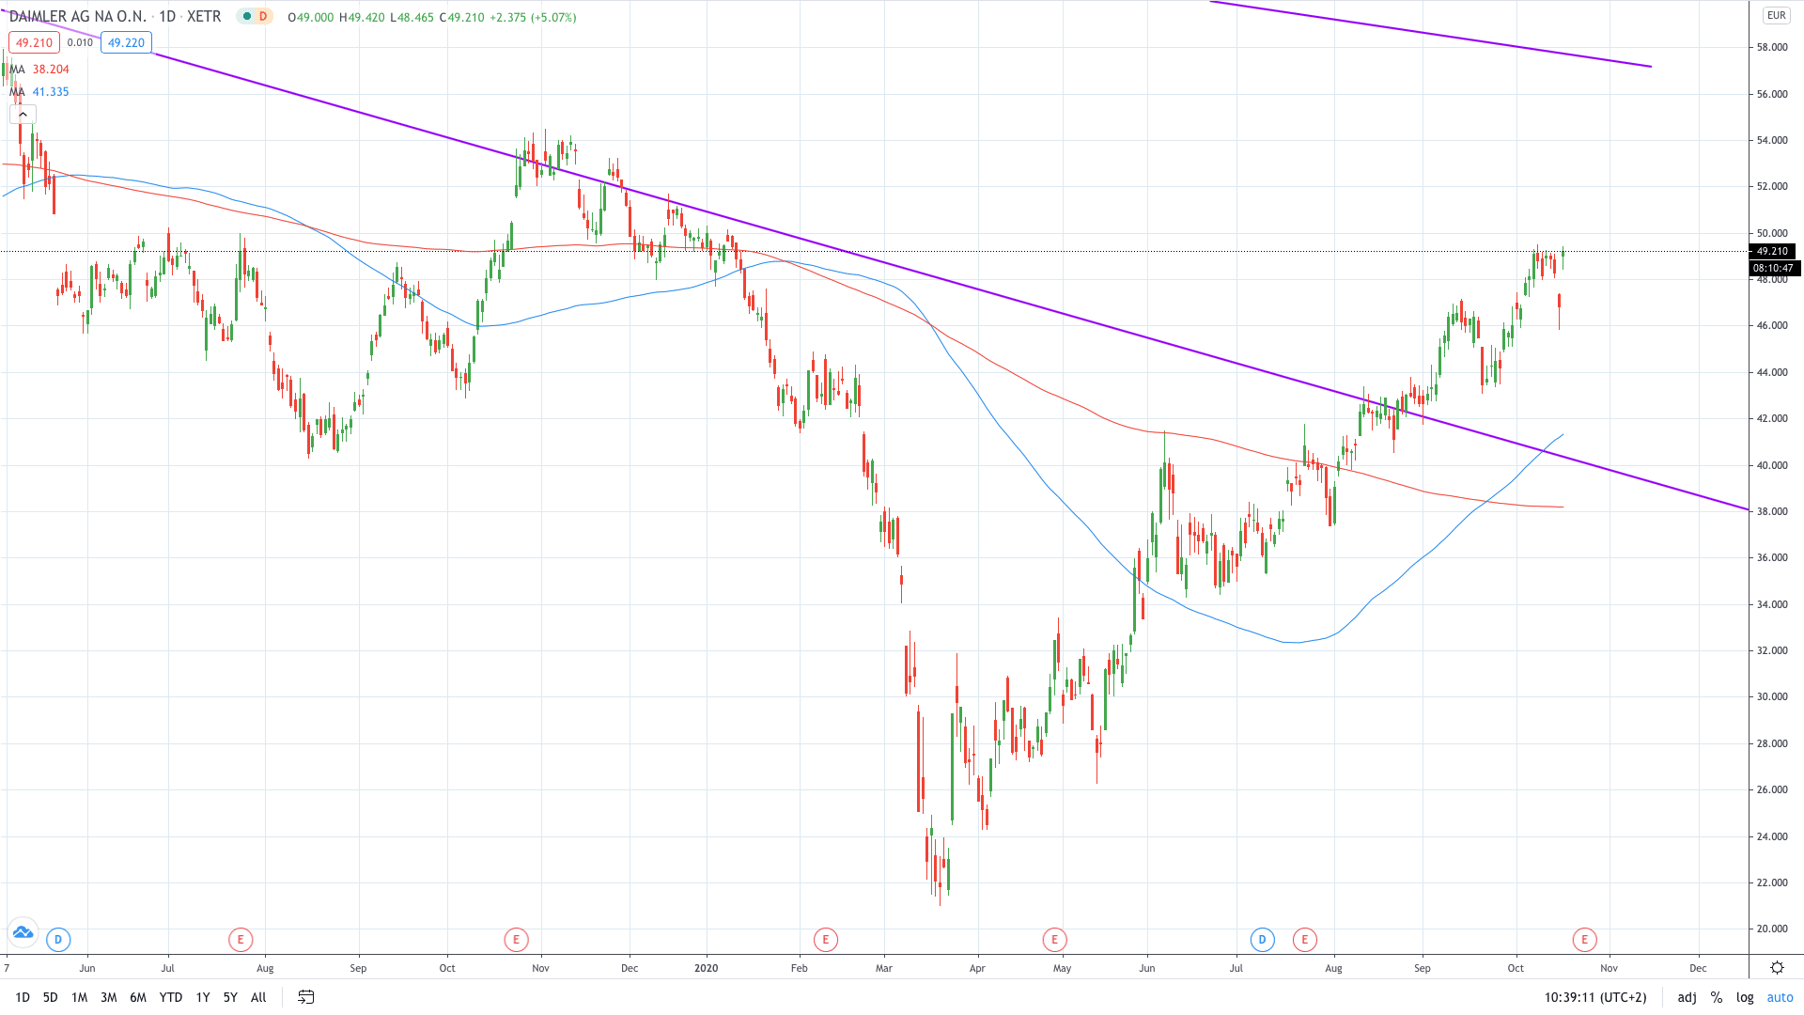Image resolution: width=1804 pixels, height=1015 pixels.
Task: Click the red sell price 49.210 button
Action: point(34,42)
